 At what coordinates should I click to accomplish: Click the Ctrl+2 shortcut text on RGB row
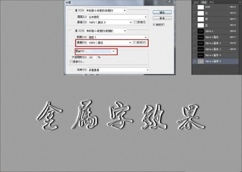(x=233, y=7)
